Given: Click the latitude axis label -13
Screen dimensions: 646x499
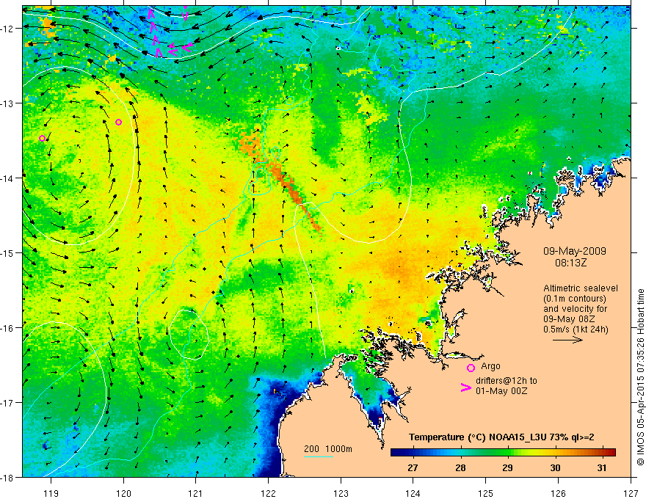Looking at the screenshot, I should tap(7, 103).
